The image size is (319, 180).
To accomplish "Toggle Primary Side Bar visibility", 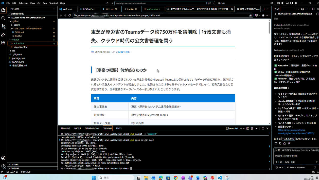I will pyautogui.click(x=283, y=3).
